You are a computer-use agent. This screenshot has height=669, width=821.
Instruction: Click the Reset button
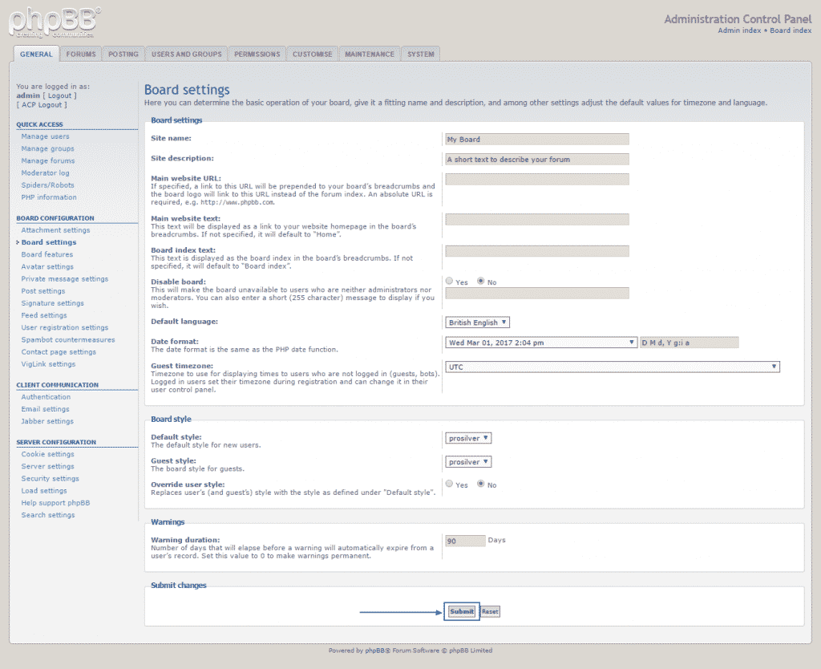coord(490,611)
